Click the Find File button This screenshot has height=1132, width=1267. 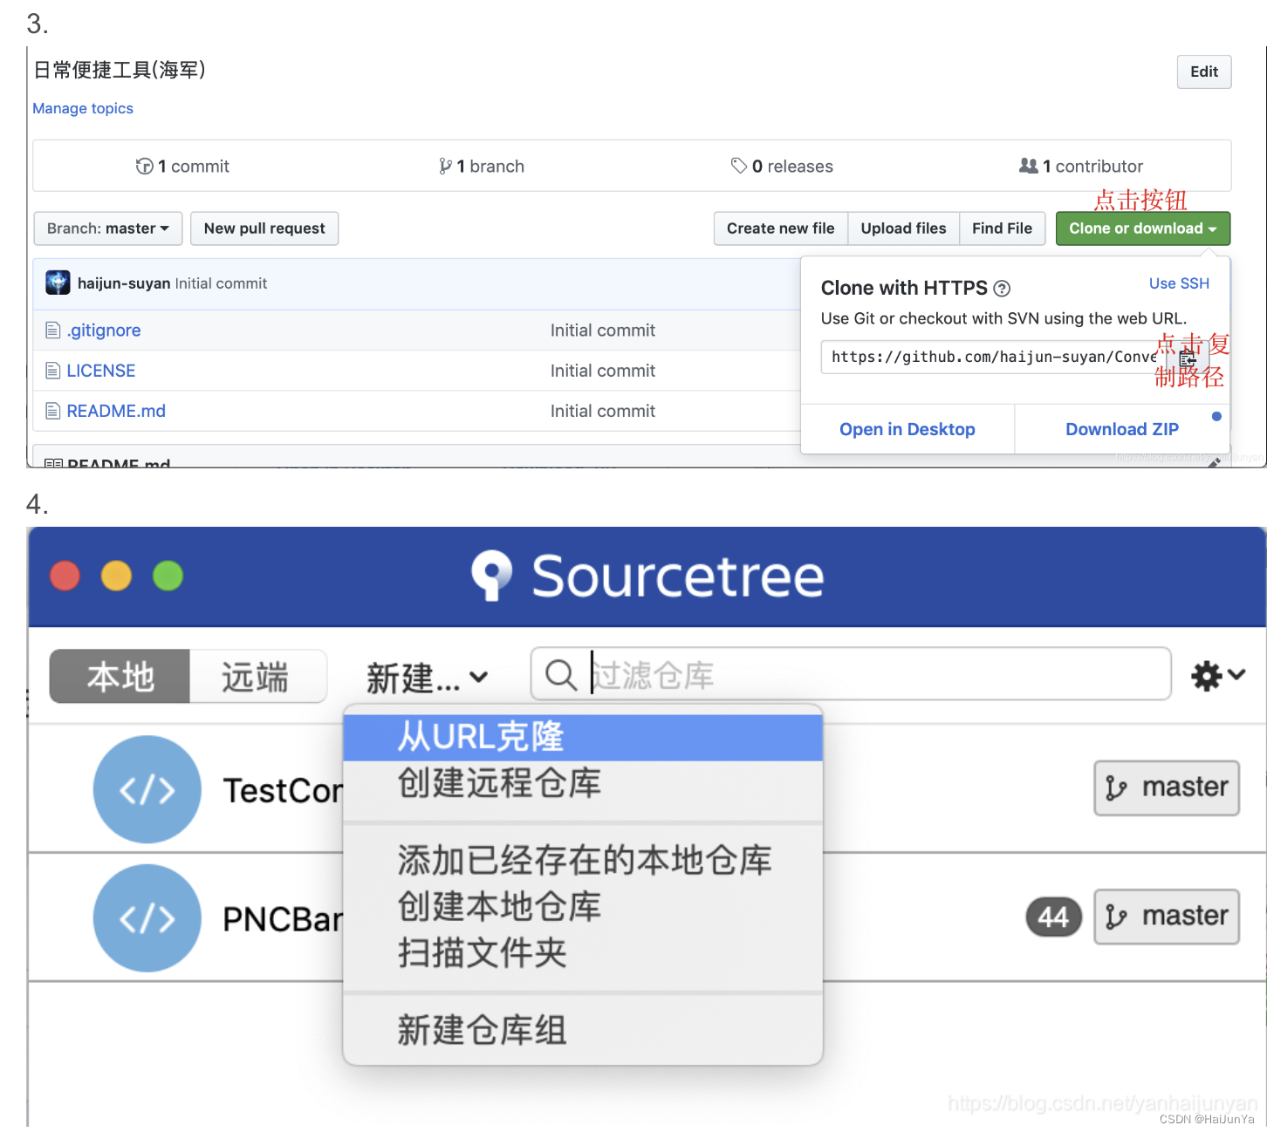coord(1003,228)
